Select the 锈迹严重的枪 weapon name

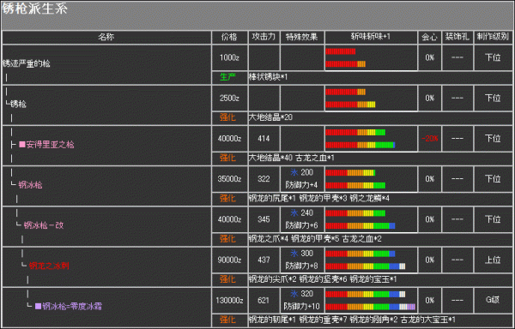click(x=27, y=63)
